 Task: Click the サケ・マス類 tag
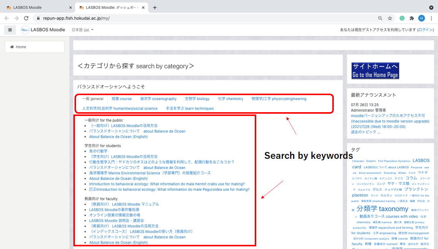[x=398, y=183]
